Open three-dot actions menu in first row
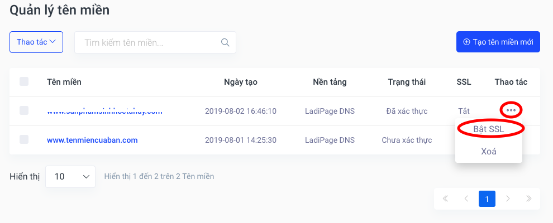The image size is (553, 223). pyautogui.click(x=511, y=110)
